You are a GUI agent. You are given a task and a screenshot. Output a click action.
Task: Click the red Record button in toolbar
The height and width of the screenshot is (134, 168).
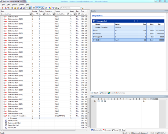point(2,8)
